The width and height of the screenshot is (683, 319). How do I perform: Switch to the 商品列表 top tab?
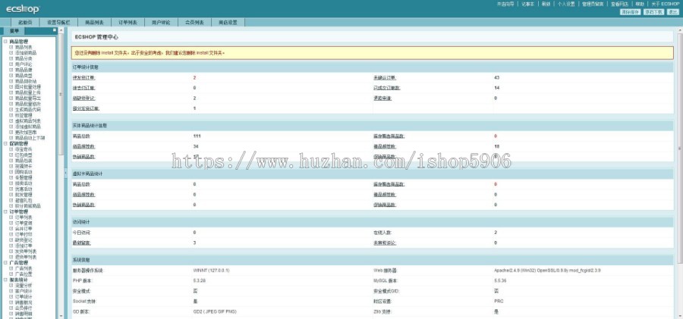pos(94,22)
